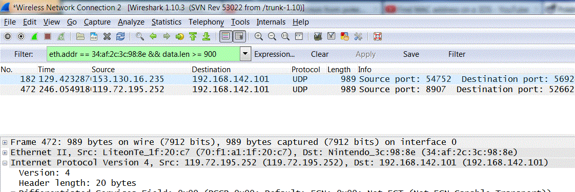Screen dimensions: 575x192
Task: Open the File menu
Action: pyautogui.click(x=10, y=22)
